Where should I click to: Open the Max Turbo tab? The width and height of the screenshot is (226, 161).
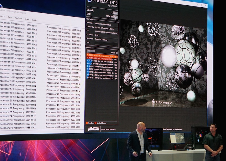[x=18, y=18]
